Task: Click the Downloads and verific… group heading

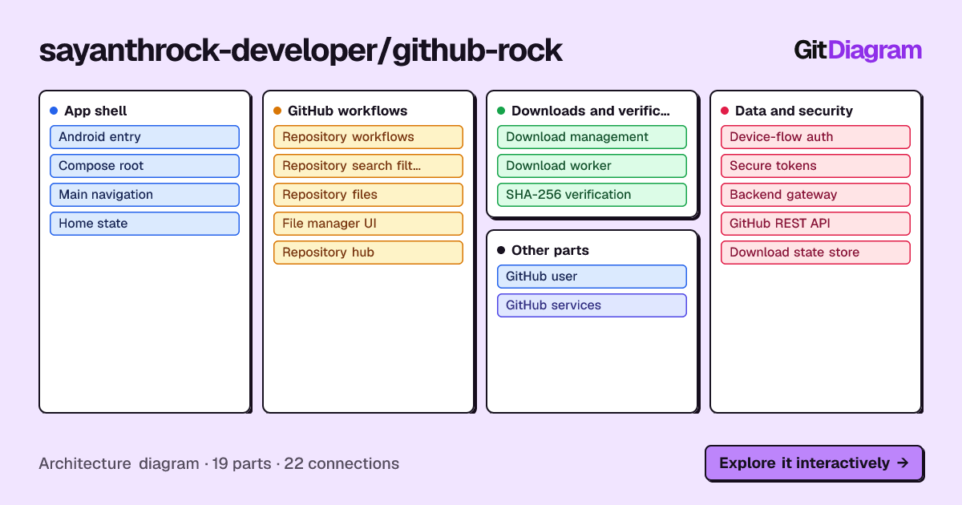Action: [x=590, y=111]
